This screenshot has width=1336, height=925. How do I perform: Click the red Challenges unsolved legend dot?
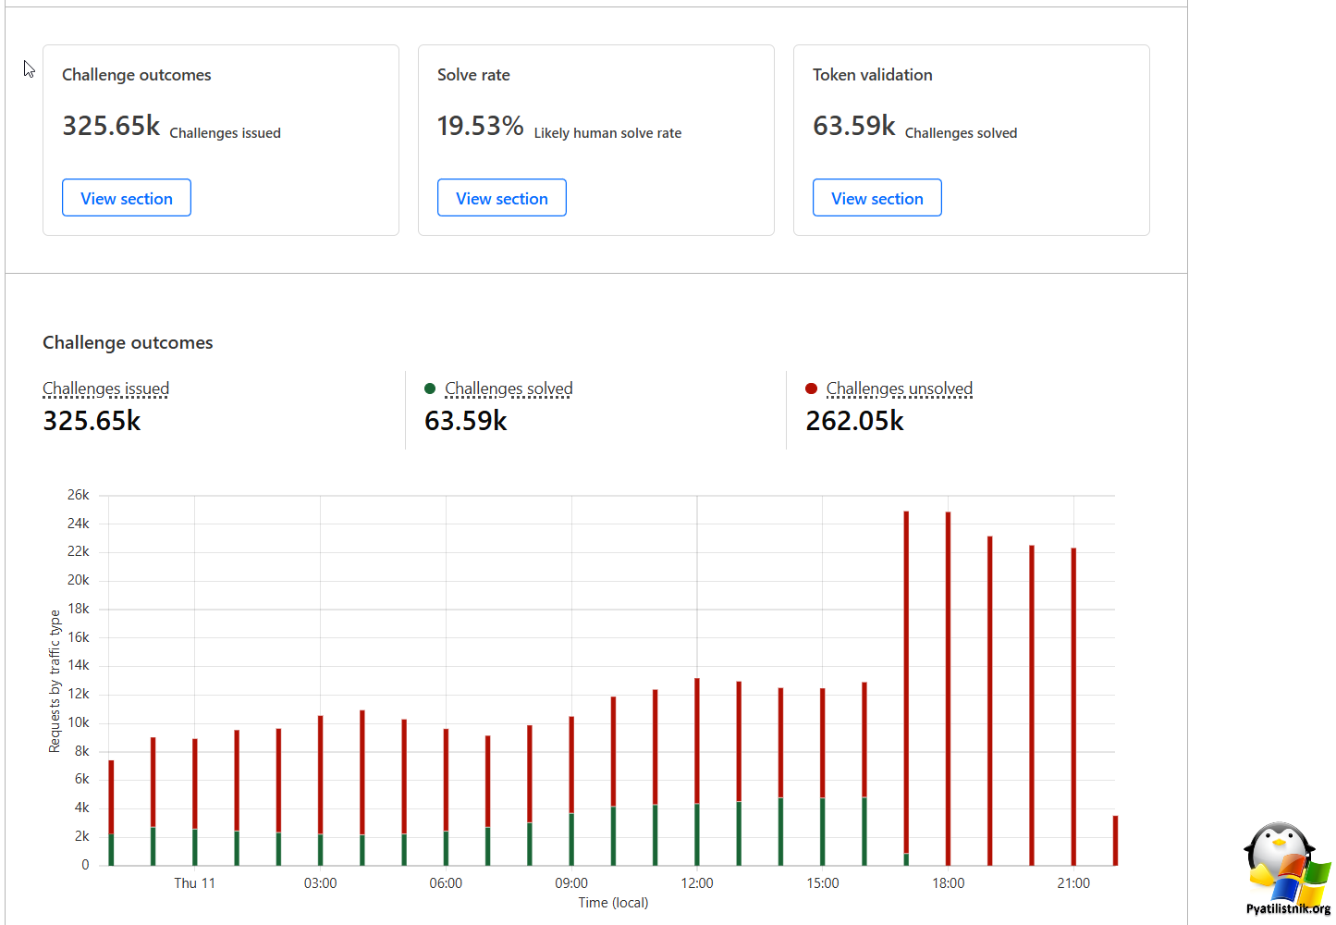(x=811, y=388)
